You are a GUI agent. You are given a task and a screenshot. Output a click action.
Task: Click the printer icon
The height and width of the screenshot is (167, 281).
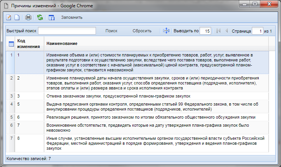pyautogui.click(x=28, y=17)
